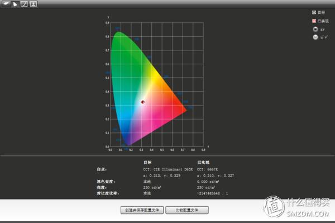Select the chromaticity gamut view toolbar icon
The width and height of the screenshot is (335, 223).
15,4
